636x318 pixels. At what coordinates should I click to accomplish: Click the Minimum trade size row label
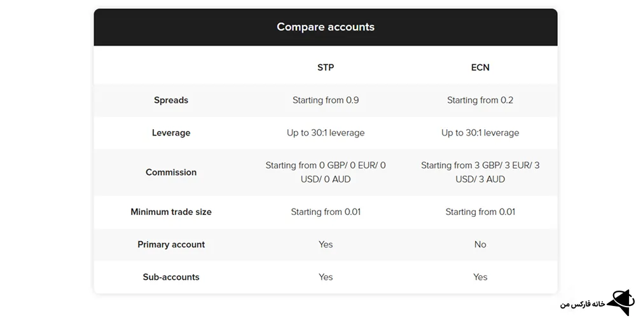[171, 212]
